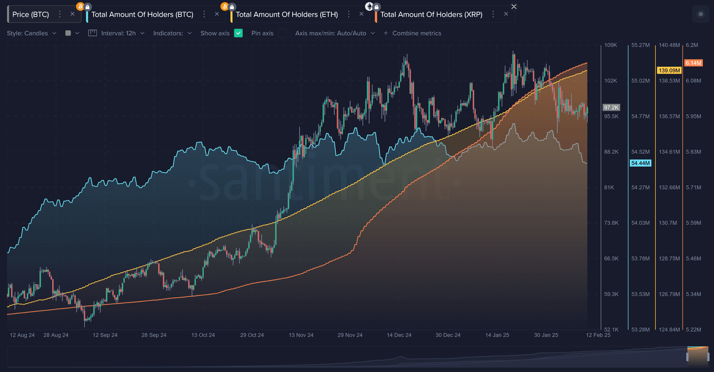Viewport: 714px width, 372px height.
Task: Click the interval ruler icon
Action: click(93, 33)
